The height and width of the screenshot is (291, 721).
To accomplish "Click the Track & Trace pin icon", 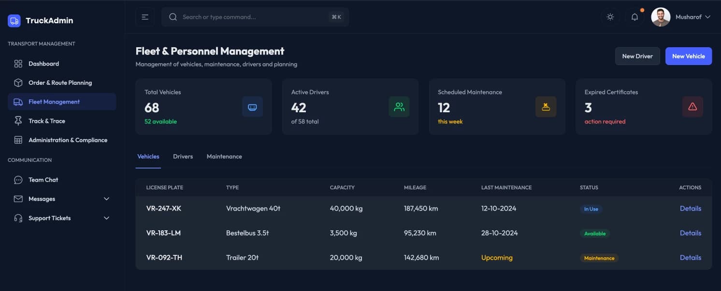I will (x=18, y=121).
